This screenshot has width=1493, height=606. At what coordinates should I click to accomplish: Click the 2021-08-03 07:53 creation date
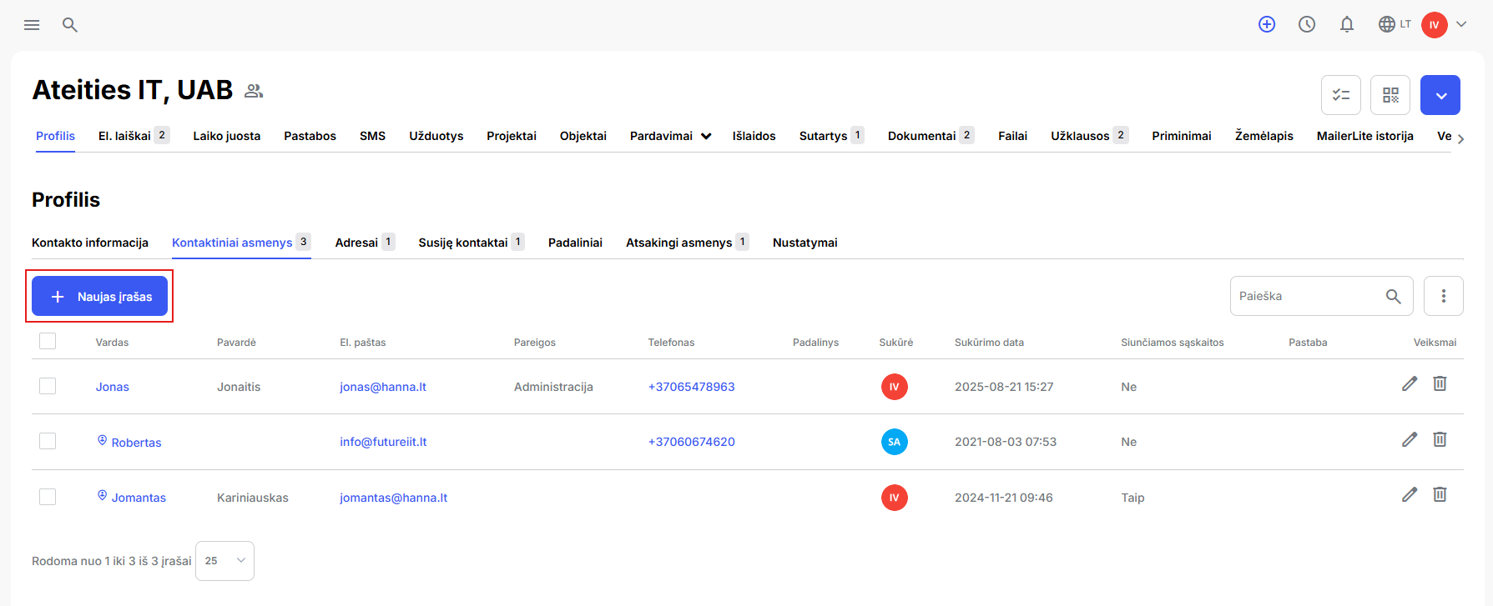1006,442
